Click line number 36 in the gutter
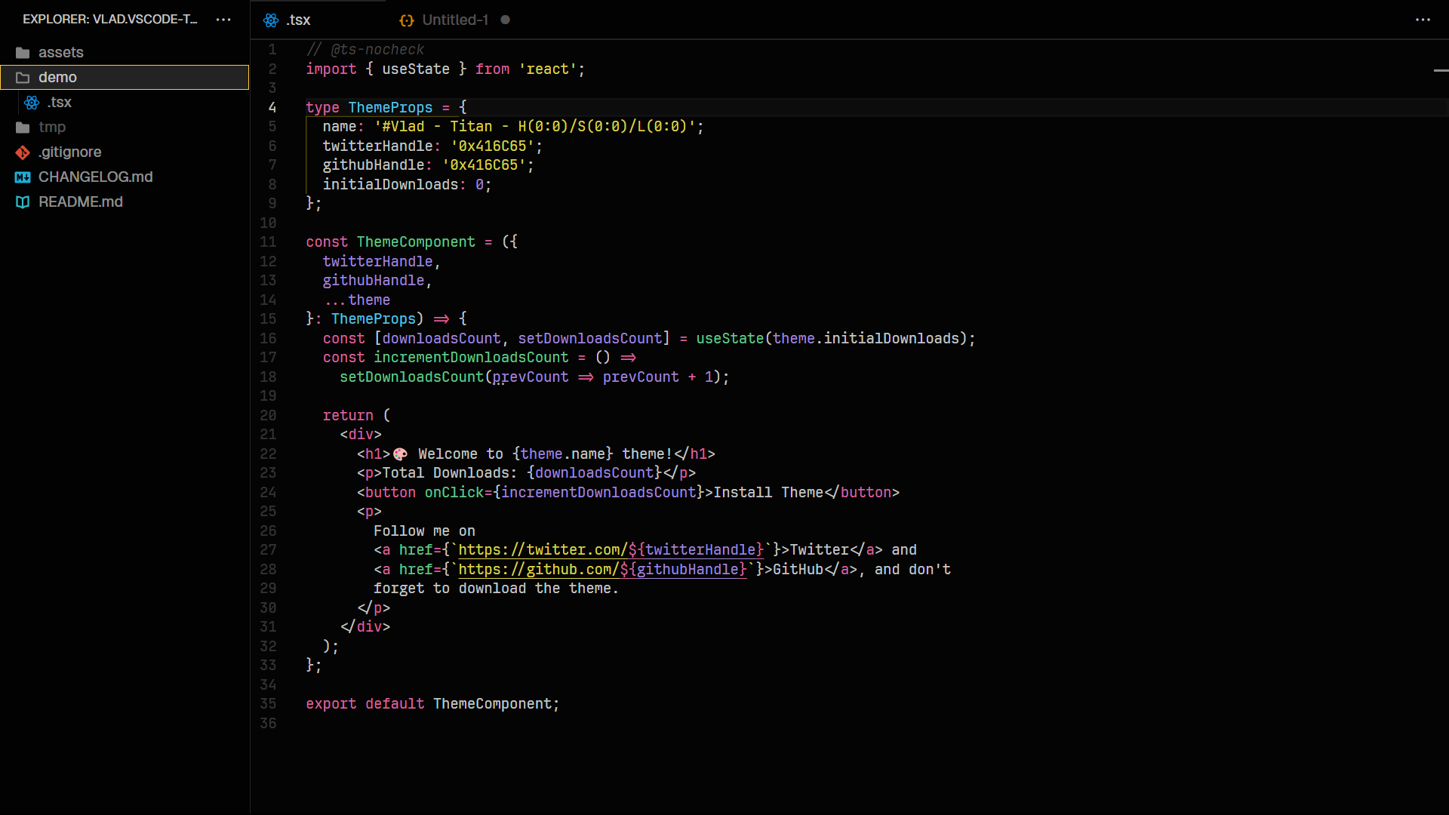Image resolution: width=1449 pixels, height=815 pixels. tap(268, 724)
